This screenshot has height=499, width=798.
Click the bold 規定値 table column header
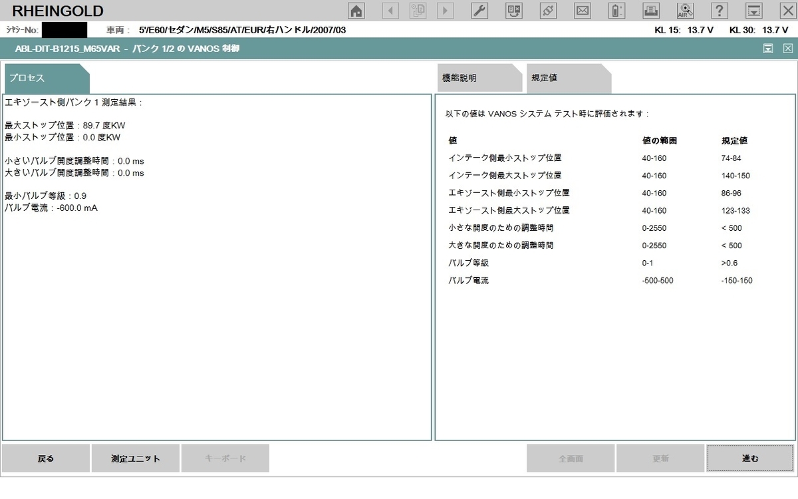pyautogui.click(x=734, y=141)
